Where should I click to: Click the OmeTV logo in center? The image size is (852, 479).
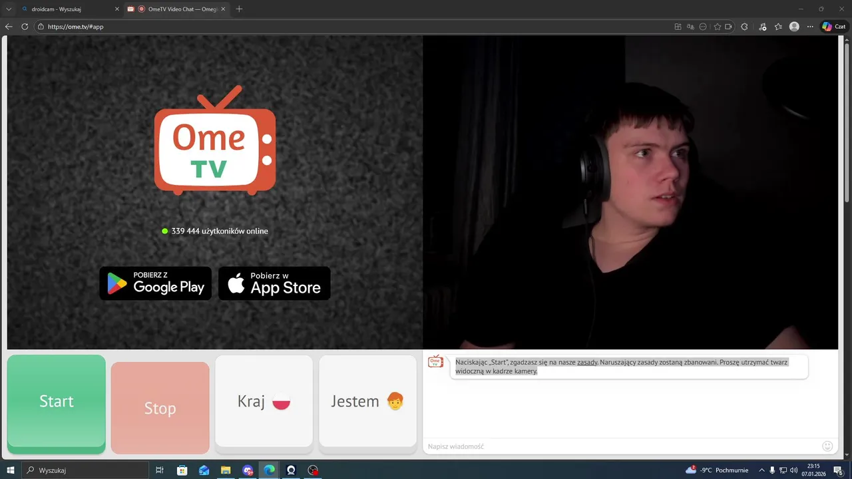point(215,140)
